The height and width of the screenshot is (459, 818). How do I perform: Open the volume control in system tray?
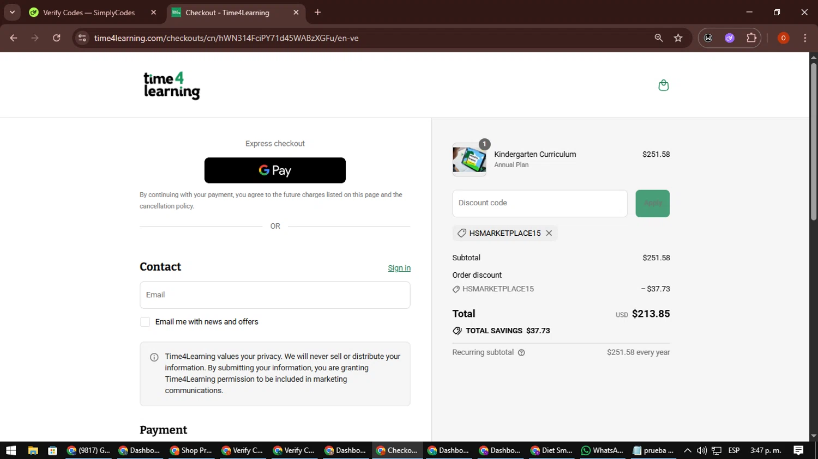(x=702, y=450)
